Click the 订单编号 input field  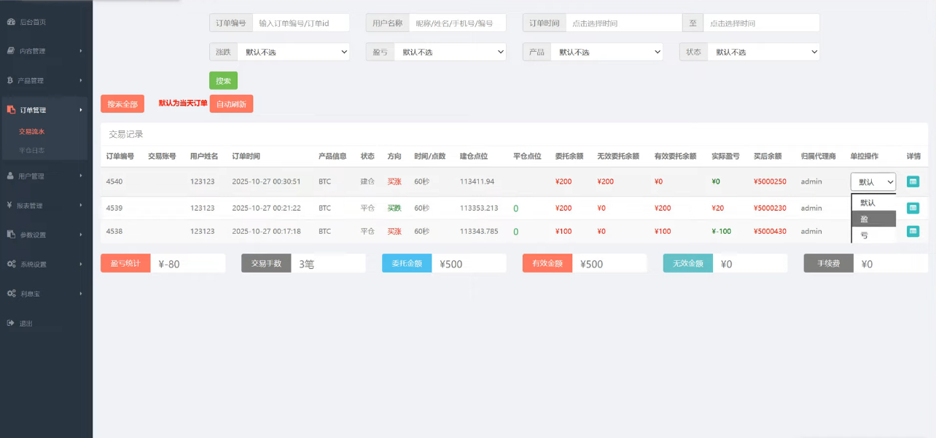pos(299,23)
